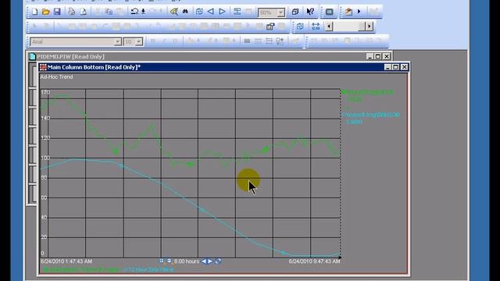Click the trend start time 6/24/2010 1:47:43 AM
Screen dimensions: 500x281
click(x=66, y=261)
